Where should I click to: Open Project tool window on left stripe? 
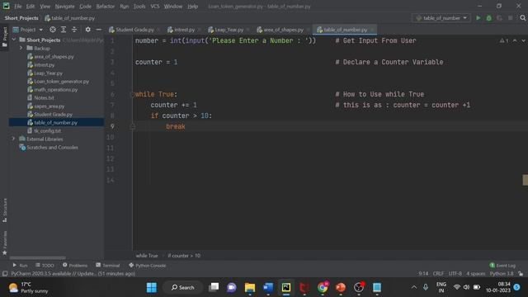[x=5, y=37]
